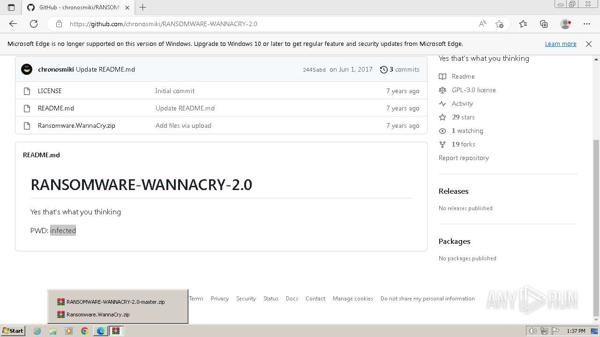Click the taskbar clock 1:37 PM
Image resolution: width=600 pixels, height=337 pixels.
click(576, 331)
